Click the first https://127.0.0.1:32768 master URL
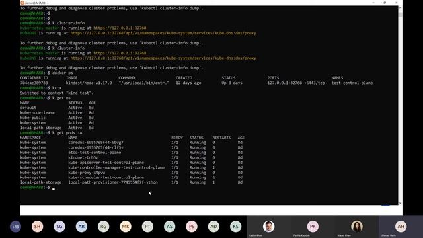 [x=120, y=28]
